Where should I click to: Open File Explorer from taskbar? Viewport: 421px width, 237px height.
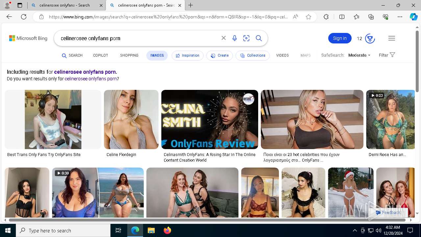[151, 230]
